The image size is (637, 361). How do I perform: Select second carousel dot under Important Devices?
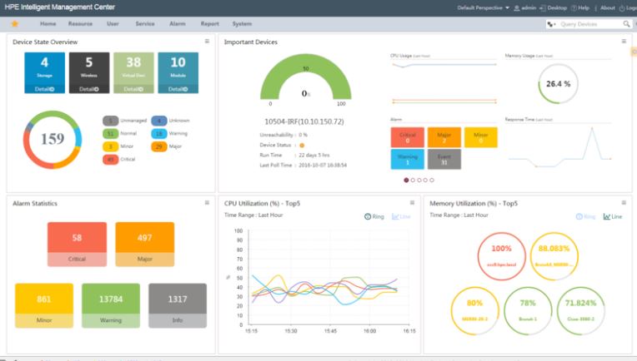(413, 180)
